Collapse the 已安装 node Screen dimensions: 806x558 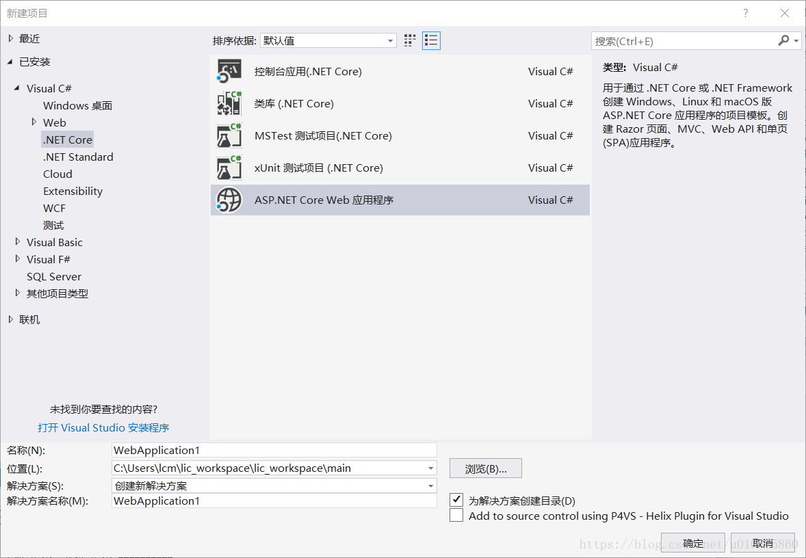10,62
